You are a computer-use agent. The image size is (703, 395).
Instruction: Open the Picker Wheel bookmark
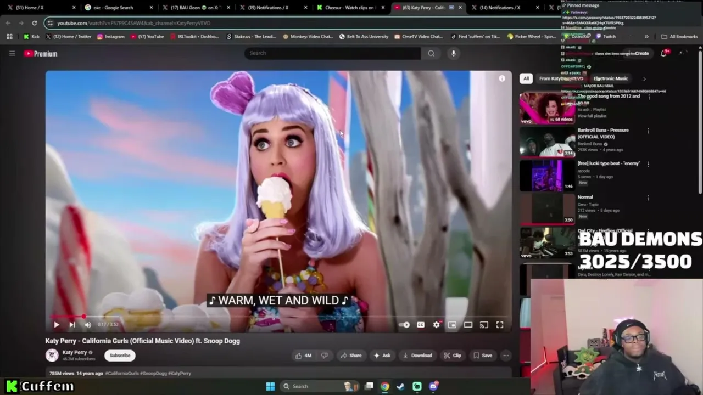coord(532,37)
